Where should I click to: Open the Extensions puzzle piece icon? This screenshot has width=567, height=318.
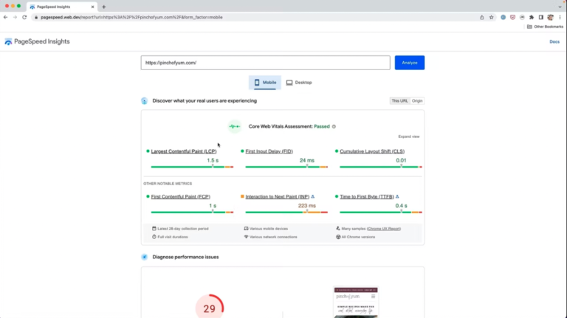[x=532, y=18]
